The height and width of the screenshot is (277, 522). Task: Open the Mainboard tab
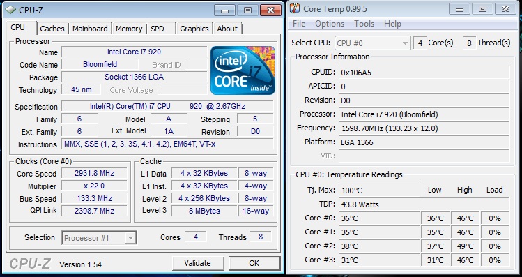pos(90,29)
